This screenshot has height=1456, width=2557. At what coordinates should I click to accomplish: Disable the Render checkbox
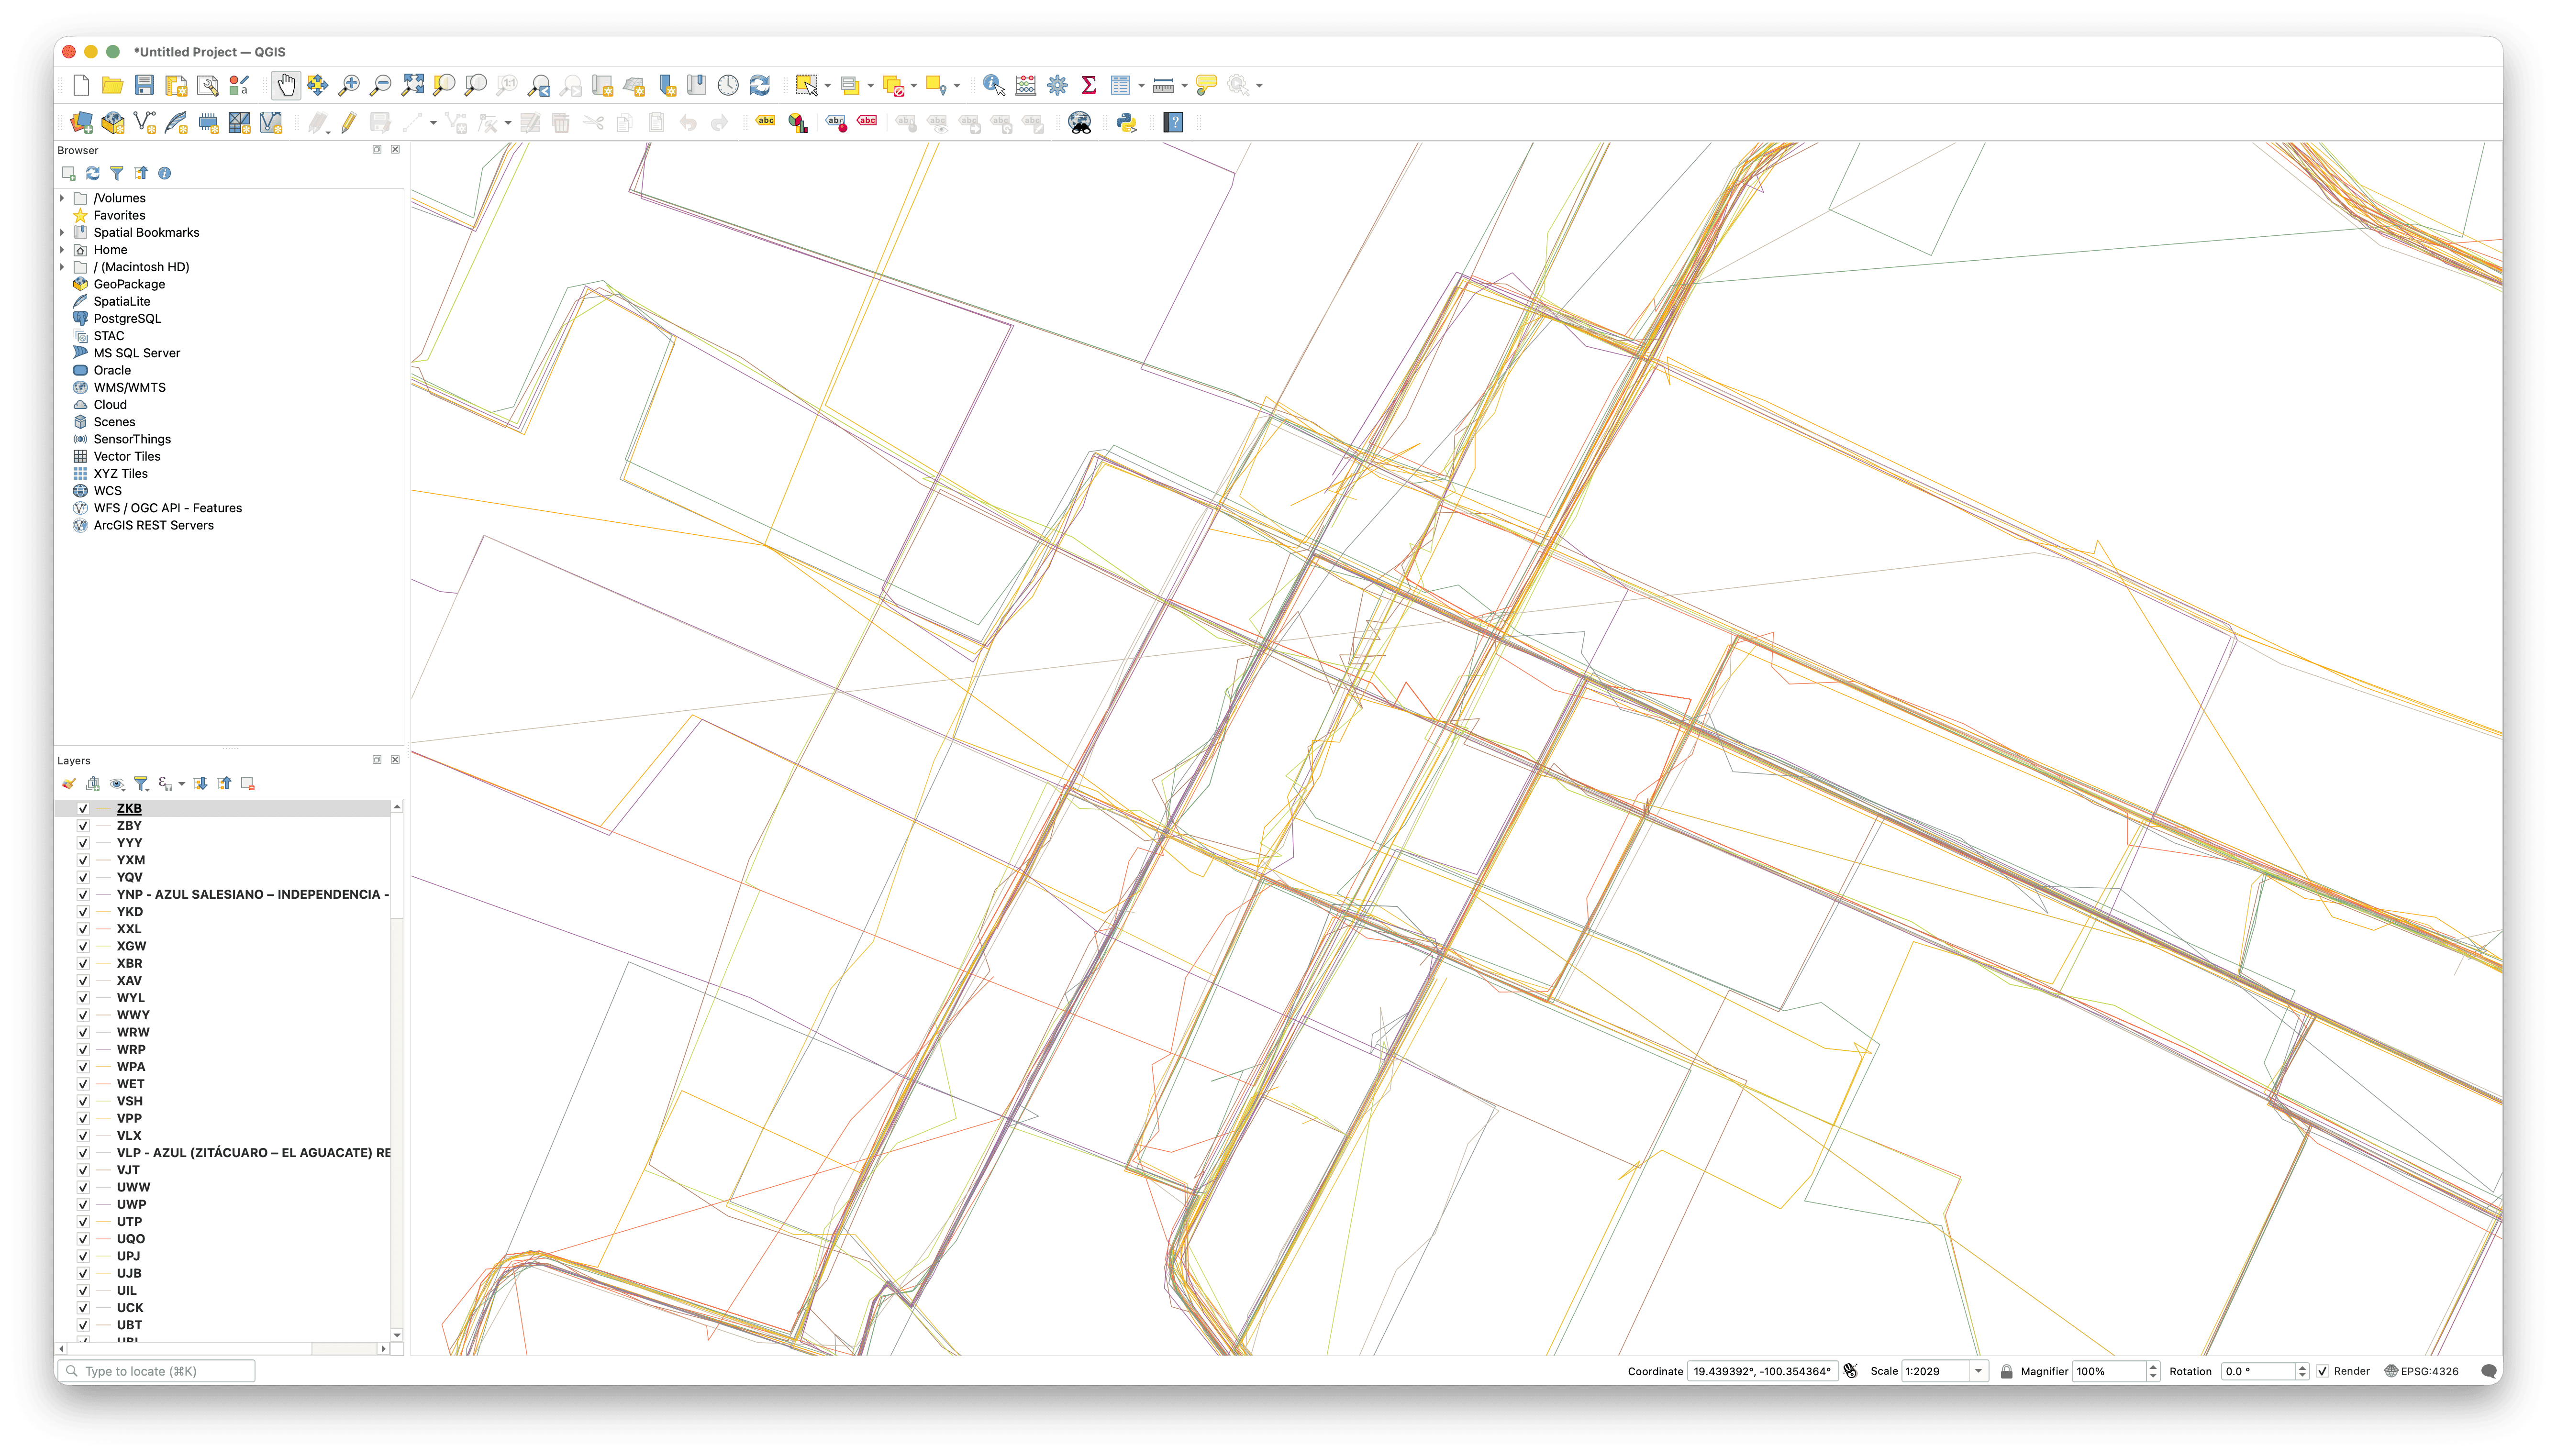pyautogui.click(x=2322, y=1371)
